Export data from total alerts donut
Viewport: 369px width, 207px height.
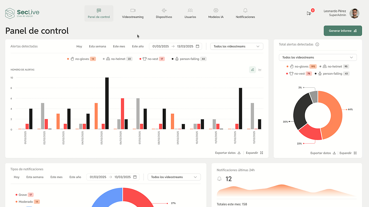[323, 153]
